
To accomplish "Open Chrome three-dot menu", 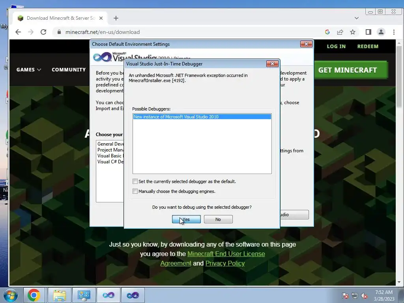I will (394, 32).
